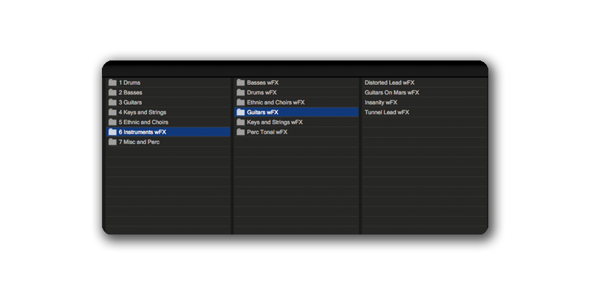This screenshot has height=295, width=591.
Task: Browse the 7 Misc and Perc folder
Action: [x=139, y=142]
